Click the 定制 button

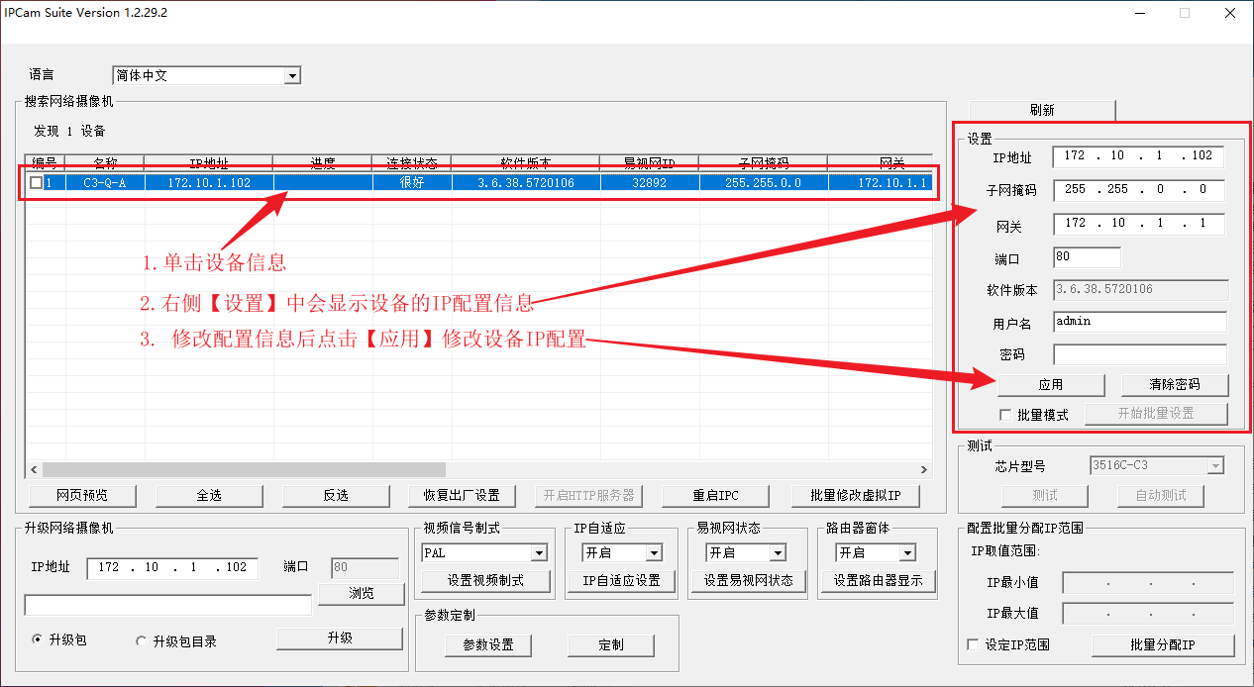611,644
